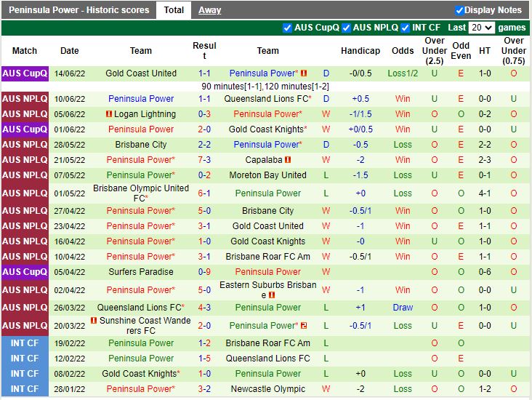Click red card icon under Eastern Suburbs Brisbane
Image resolution: width=532 pixels, height=400 pixels.
(271, 295)
